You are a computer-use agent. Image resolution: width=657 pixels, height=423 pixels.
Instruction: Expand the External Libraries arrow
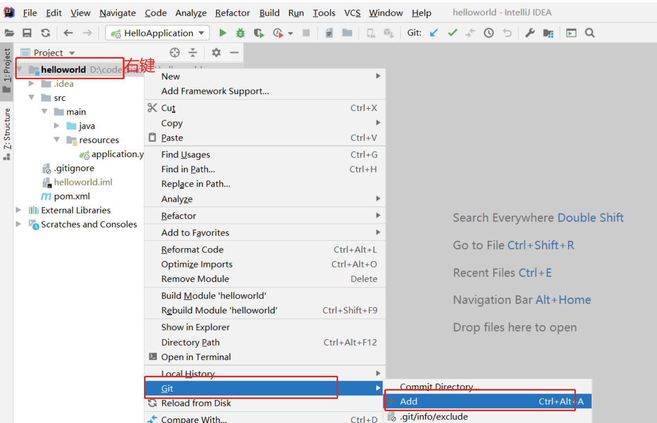pyautogui.click(x=19, y=210)
